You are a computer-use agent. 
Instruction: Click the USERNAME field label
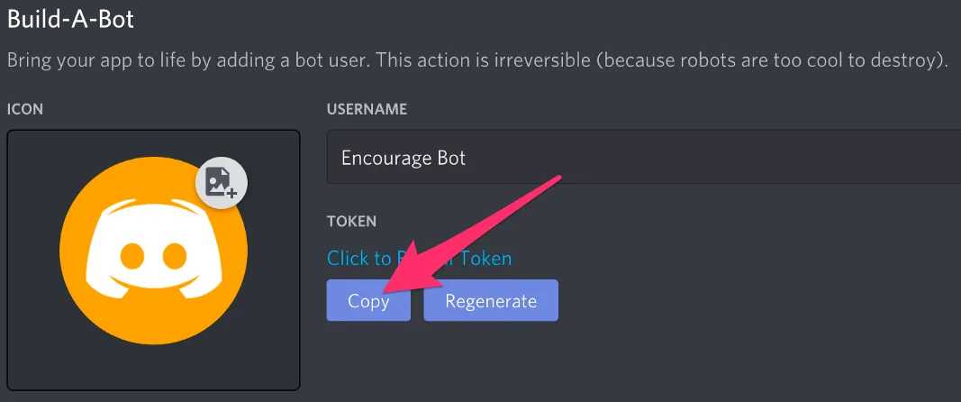(367, 109)
